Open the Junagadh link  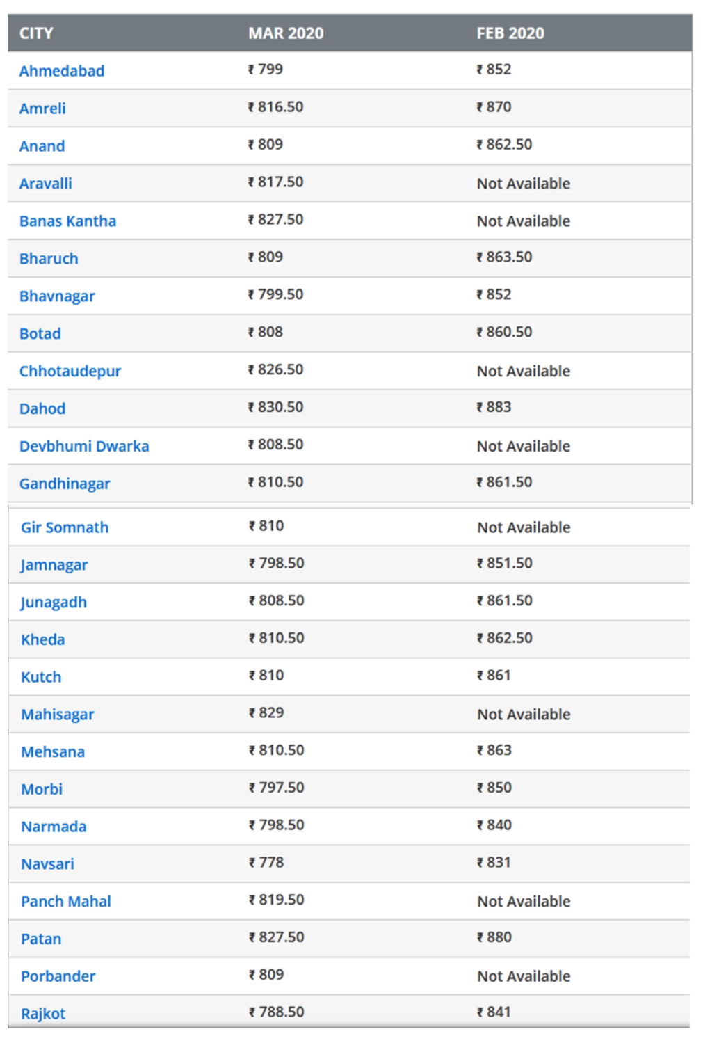coord(54,603)
